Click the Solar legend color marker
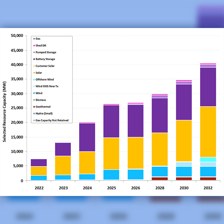Viewport: 224px width, 224px height. (x=34, y=72)
